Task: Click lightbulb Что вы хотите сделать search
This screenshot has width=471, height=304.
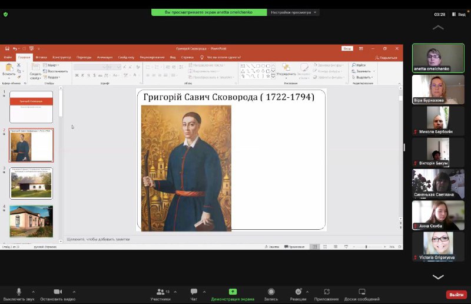Action: click(x=221, y=57)
